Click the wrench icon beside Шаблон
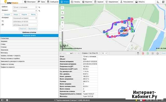The image size is (166, 102). click(x=39, y=7)
